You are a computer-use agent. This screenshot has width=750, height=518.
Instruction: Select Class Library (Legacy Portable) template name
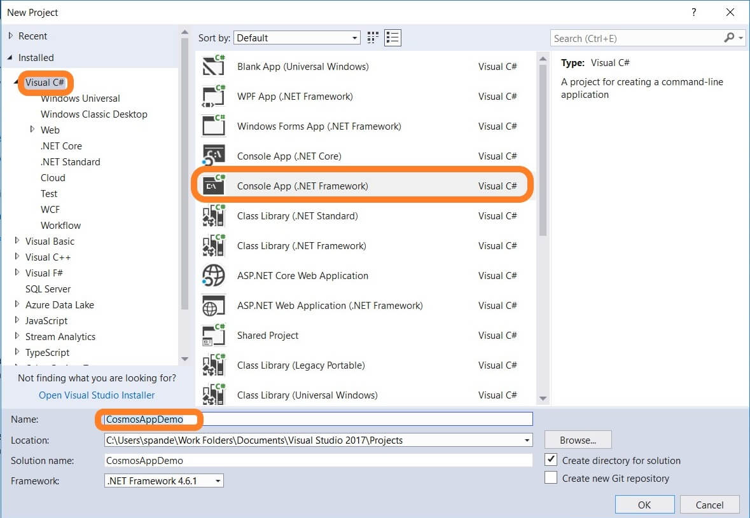coord(301,365)
